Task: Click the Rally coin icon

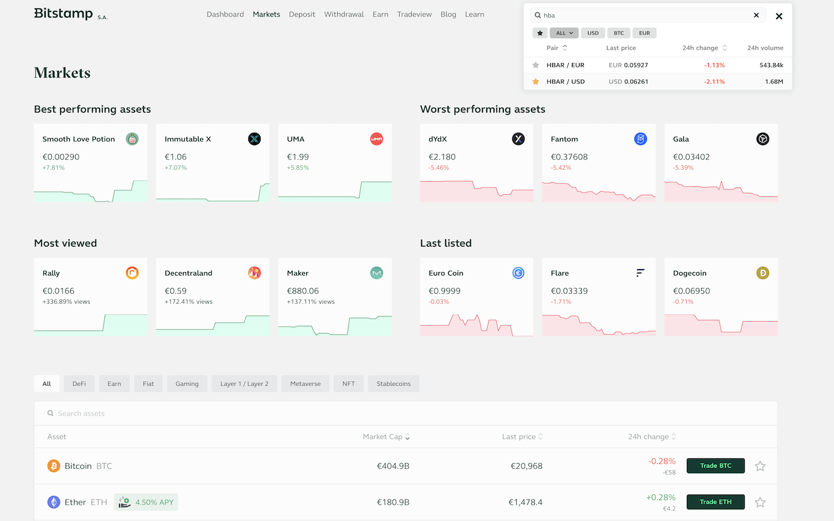Action: [132, 273]
